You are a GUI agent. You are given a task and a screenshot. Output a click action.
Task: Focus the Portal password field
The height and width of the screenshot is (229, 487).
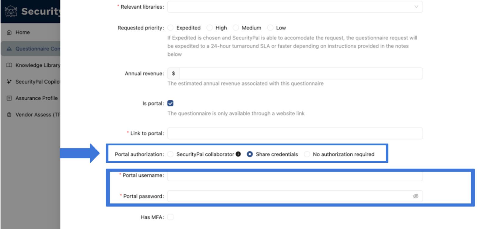(295, 196)
